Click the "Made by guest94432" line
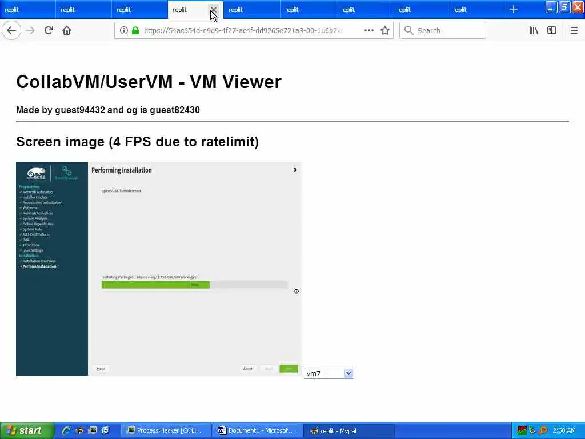The image size is (585, 439). (108, 110)
